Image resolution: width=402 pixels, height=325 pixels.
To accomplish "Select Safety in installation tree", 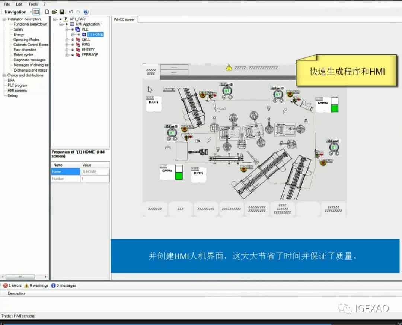I will pos(19,29).
